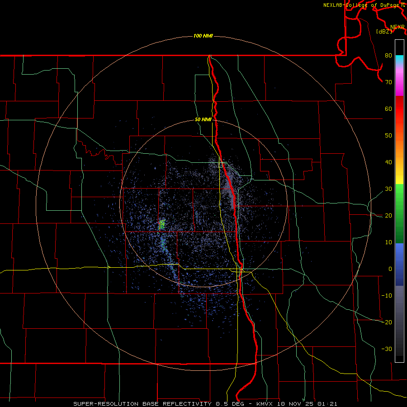Click the 40 value on the dBZ scale
The image size is (407, 407).
click(x=388, y=162)
